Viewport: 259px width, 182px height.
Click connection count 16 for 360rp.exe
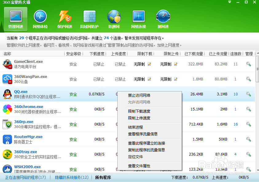(236, 124)
